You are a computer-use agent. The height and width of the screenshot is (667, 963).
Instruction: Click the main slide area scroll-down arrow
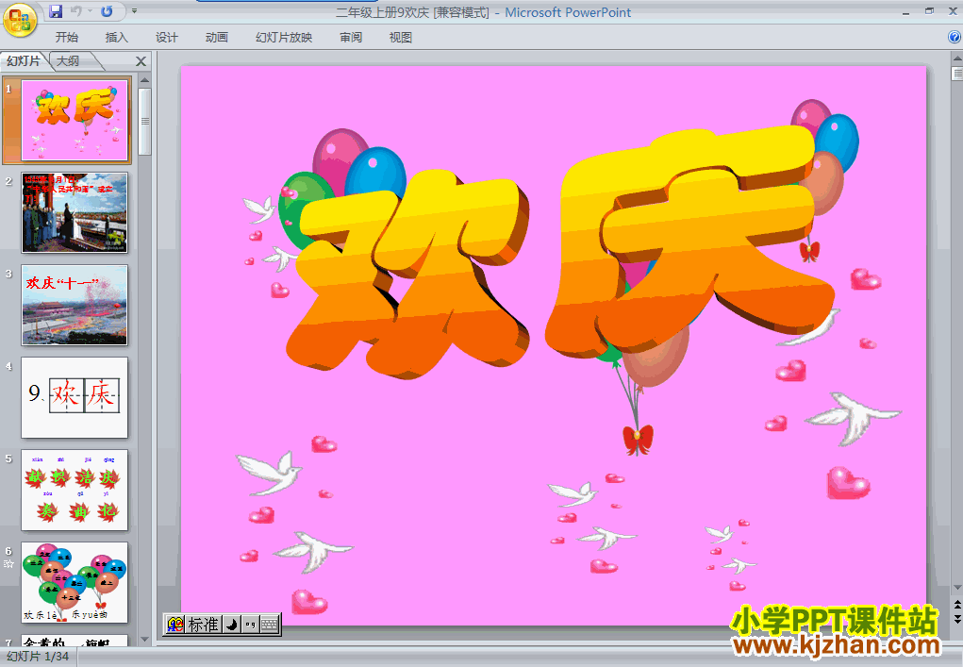(956, 588)
